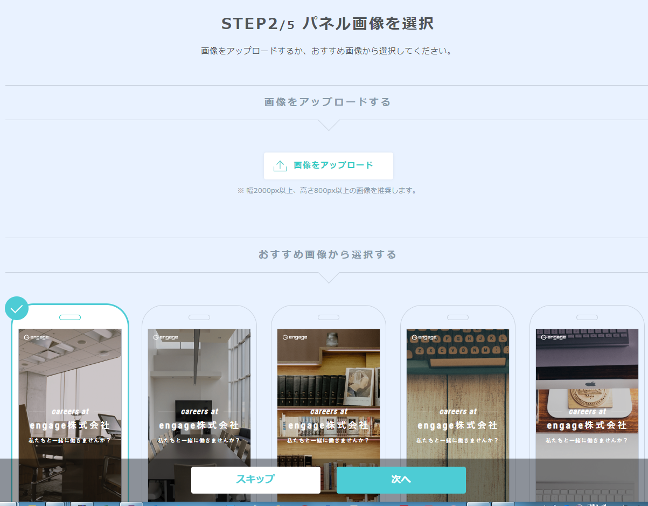Click the instruction text about uploading images
The image size is (648, 506).
tap(326, 51)
